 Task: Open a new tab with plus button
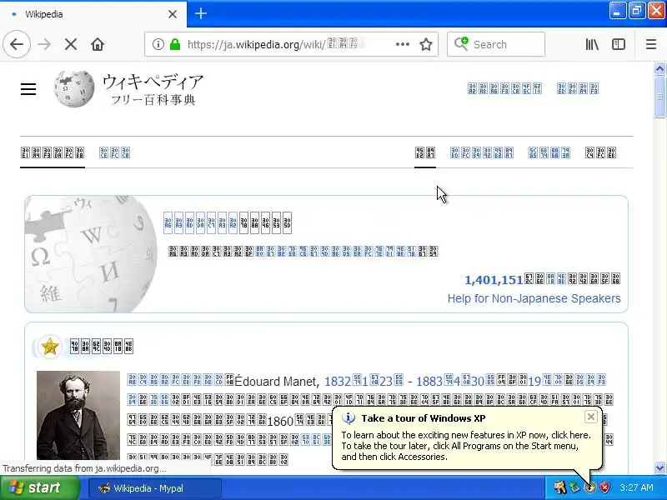[201, 13]
